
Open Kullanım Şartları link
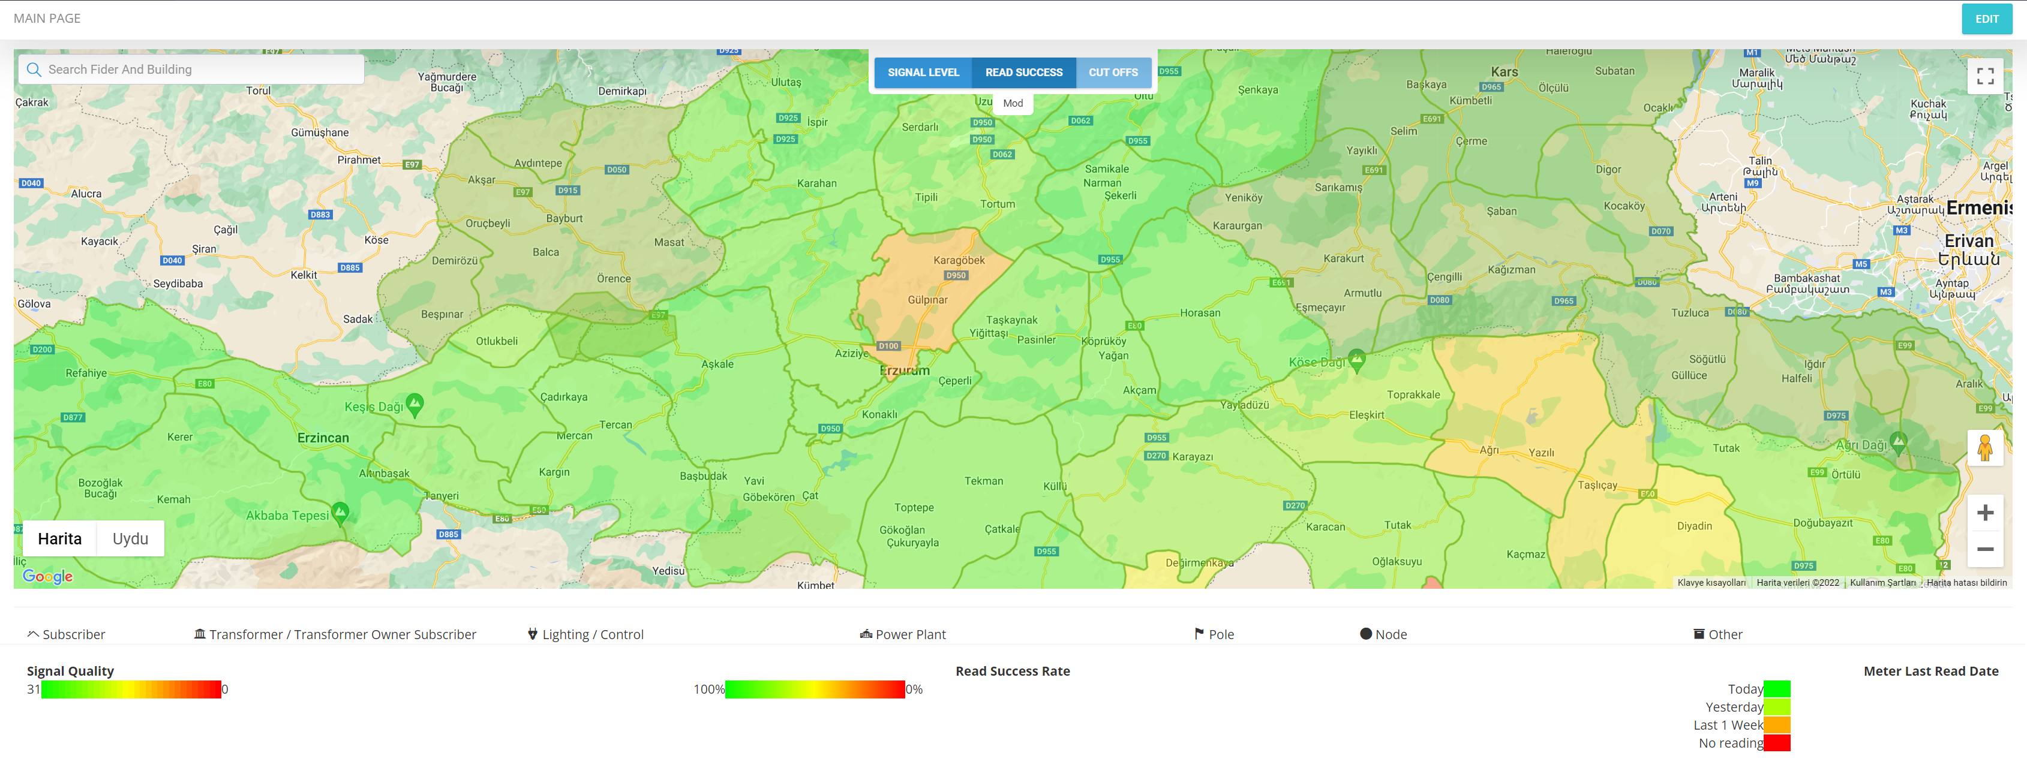[x=1882, y=583]
